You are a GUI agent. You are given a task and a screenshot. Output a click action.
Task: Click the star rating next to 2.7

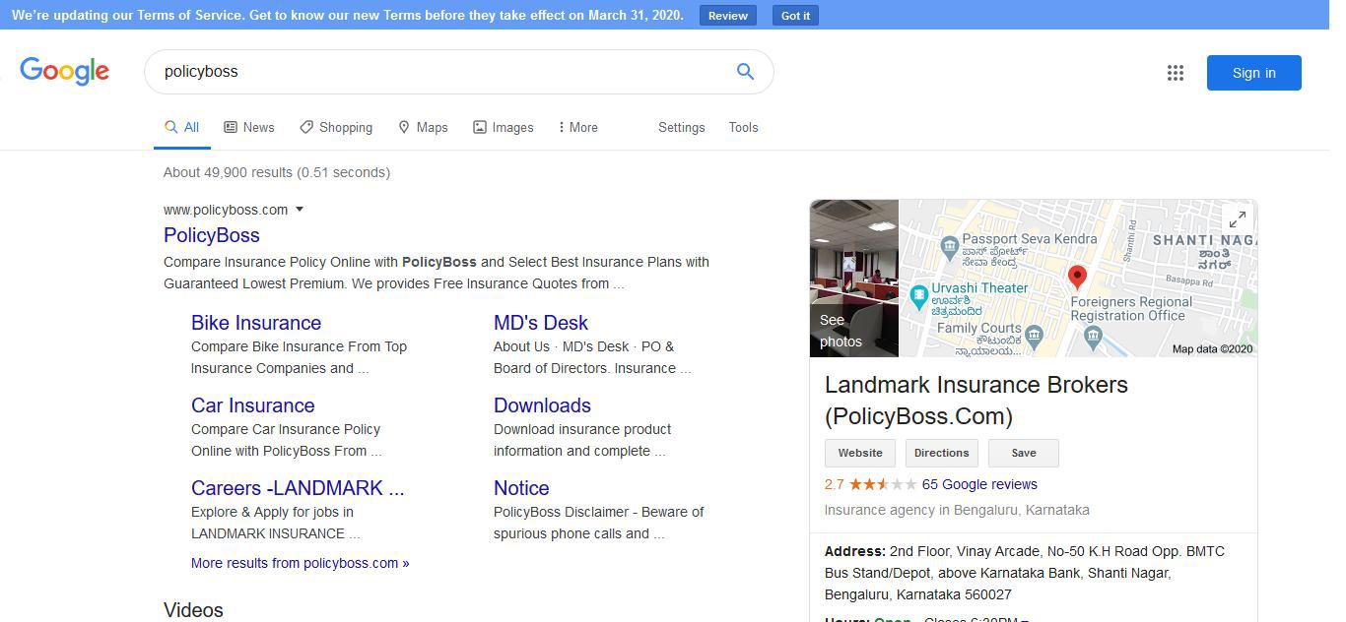(x=884, y=484)
